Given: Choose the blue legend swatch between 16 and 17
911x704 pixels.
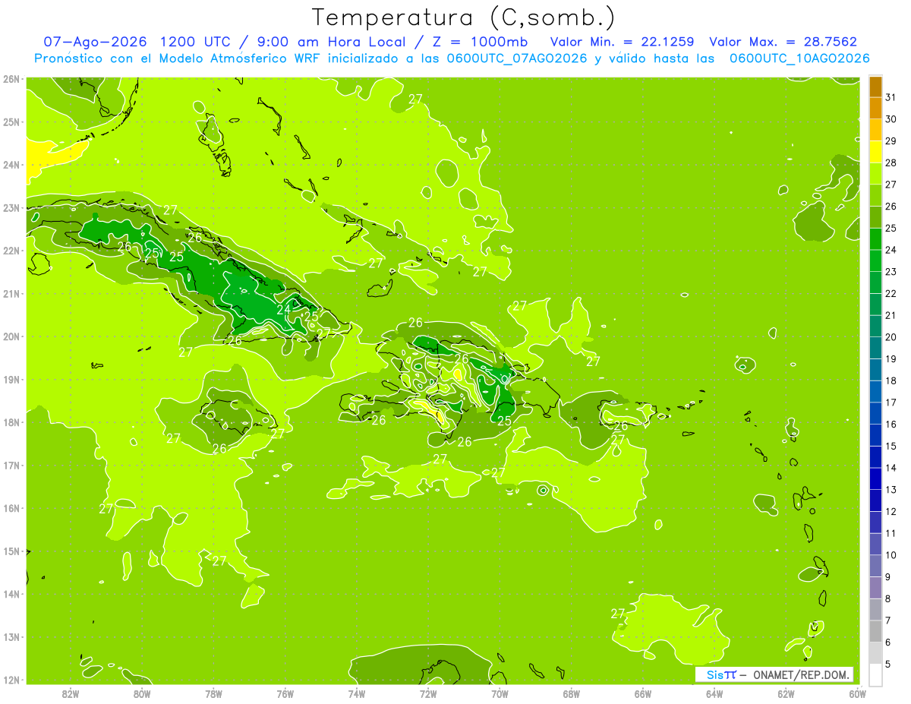Looking at the screenshot, I should coord(875,413).
